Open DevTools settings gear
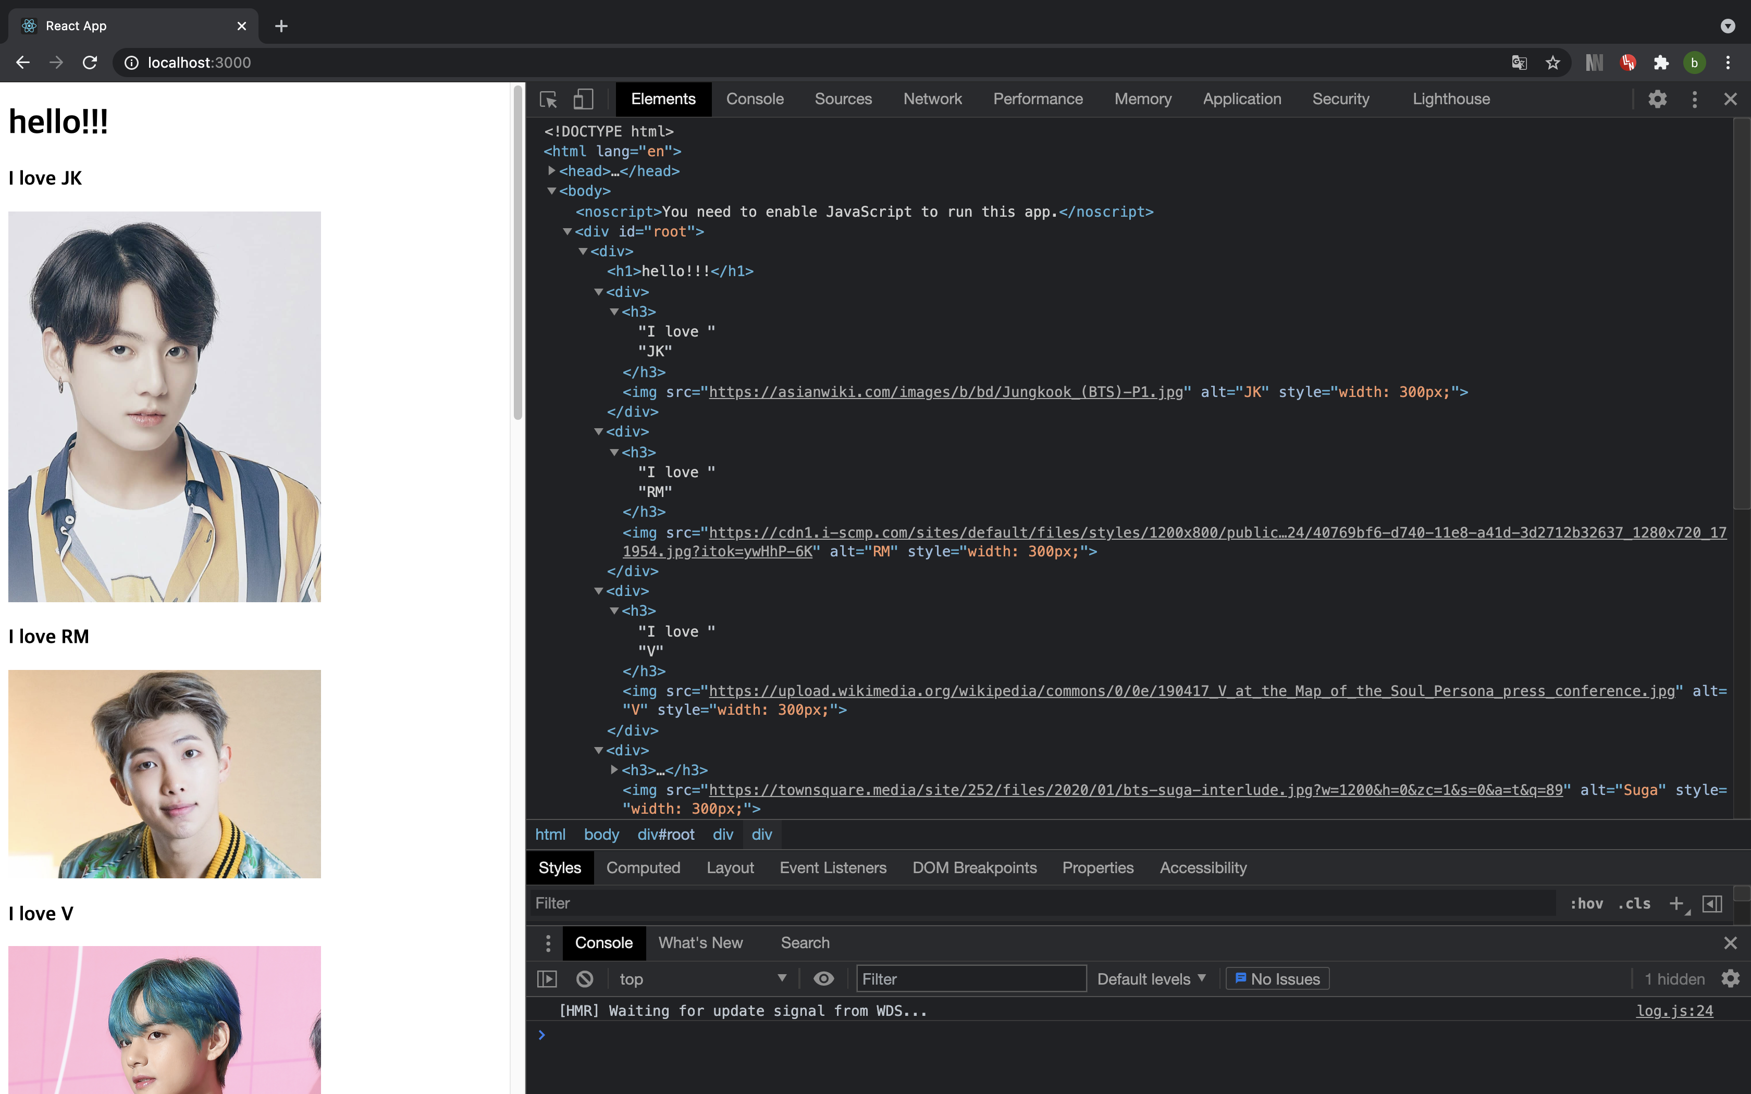This screenshot has width=1751, height=1094. pos(1657,99)
